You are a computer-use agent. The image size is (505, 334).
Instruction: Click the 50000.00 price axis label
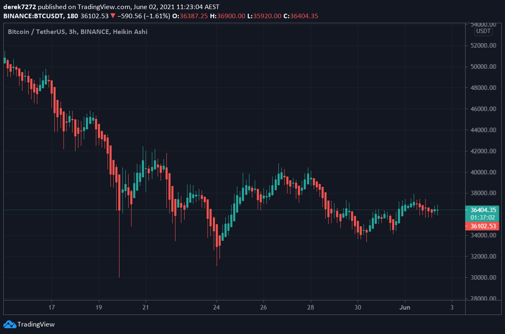483,67
